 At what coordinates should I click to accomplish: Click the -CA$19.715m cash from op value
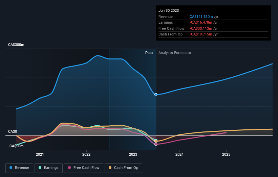[x=201, y=34]
